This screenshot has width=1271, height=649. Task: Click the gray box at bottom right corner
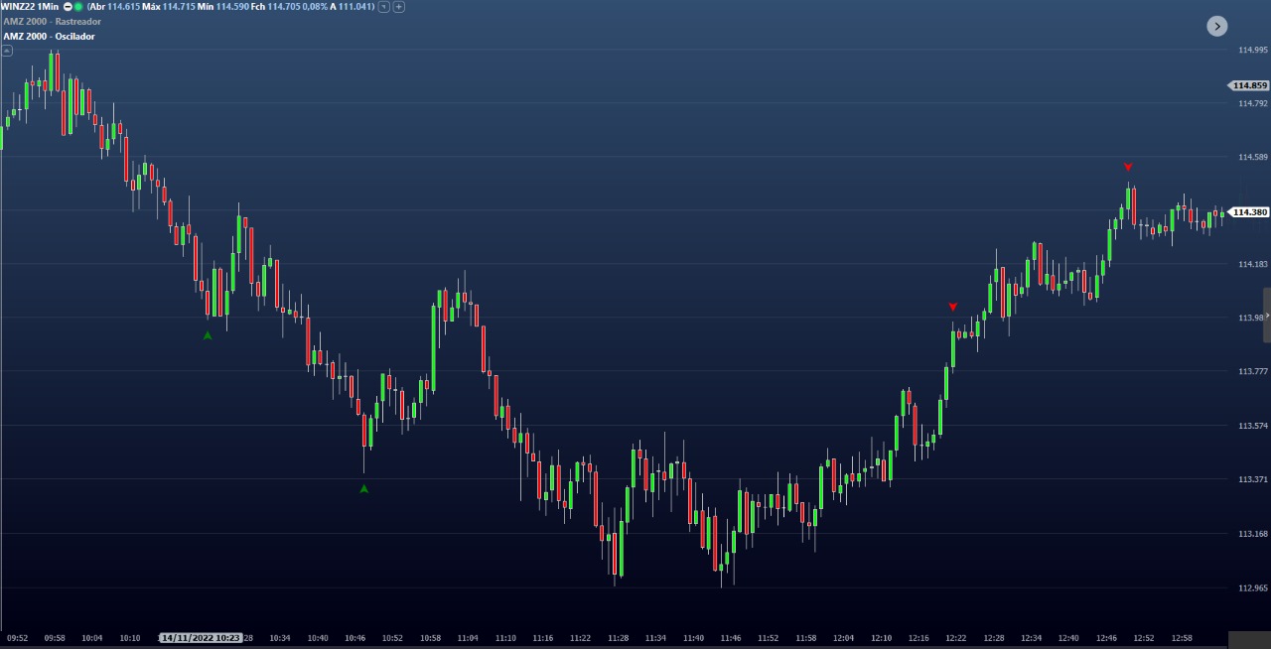(1249, 640)
